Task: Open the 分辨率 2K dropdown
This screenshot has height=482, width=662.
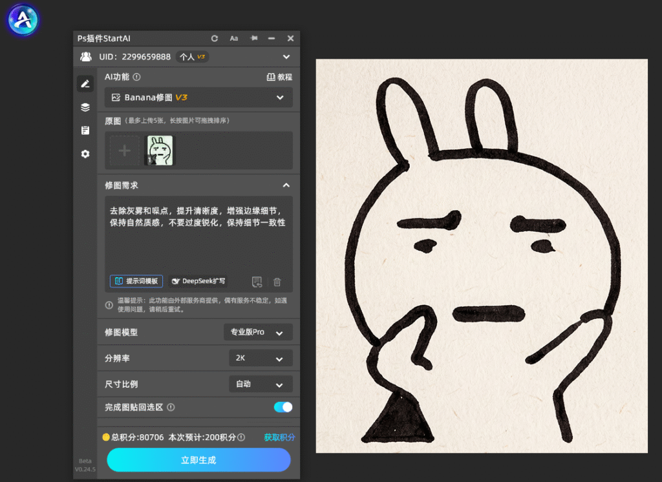Action: 261,359
